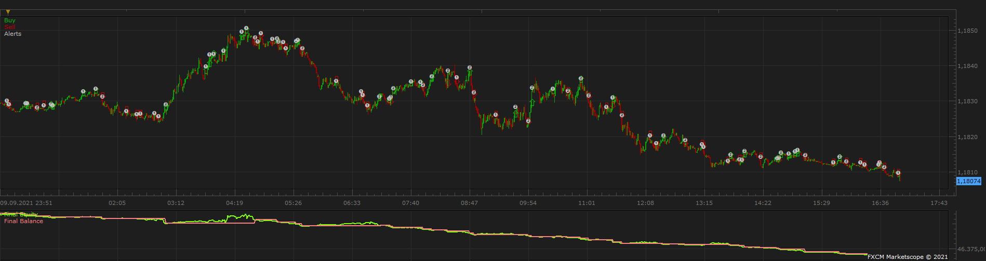986x261 pixels.
Task: Click the Final Balance legend label
Action: 24,221
